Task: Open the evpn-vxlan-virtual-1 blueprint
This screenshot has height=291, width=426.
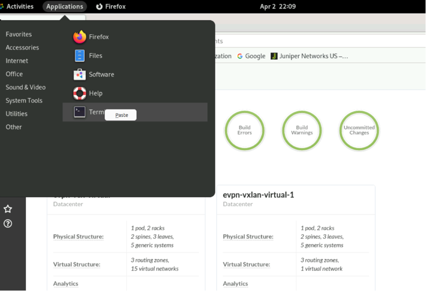Action: tap(259, 195)
